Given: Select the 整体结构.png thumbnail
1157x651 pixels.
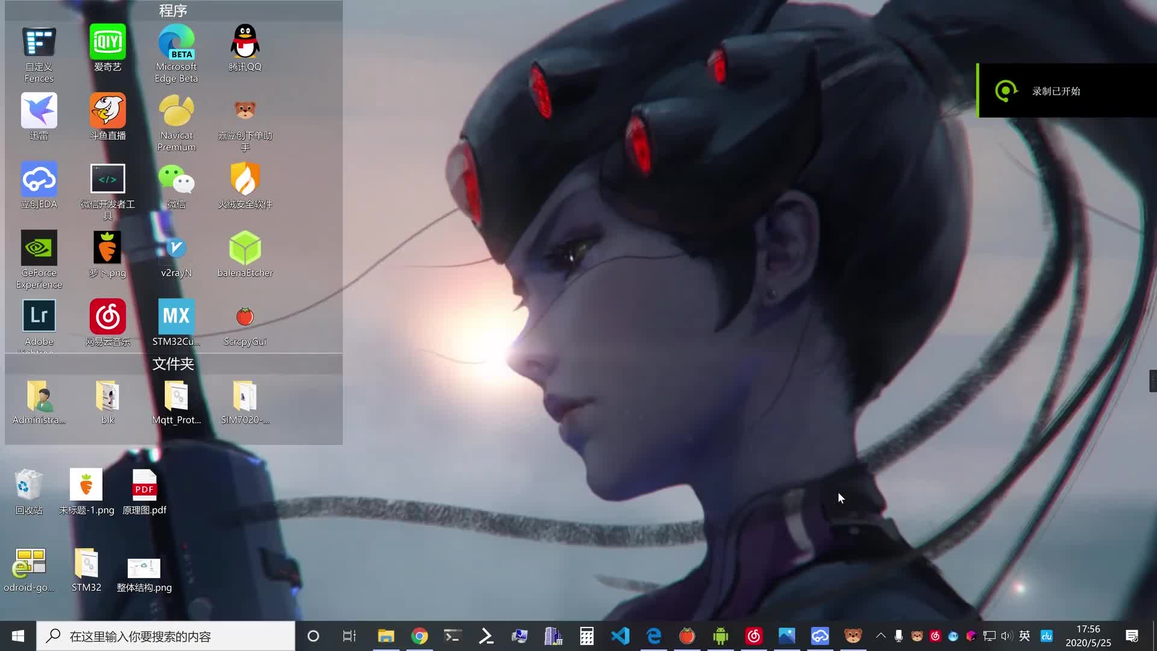Looking at the screenshot, I should 144,574.
